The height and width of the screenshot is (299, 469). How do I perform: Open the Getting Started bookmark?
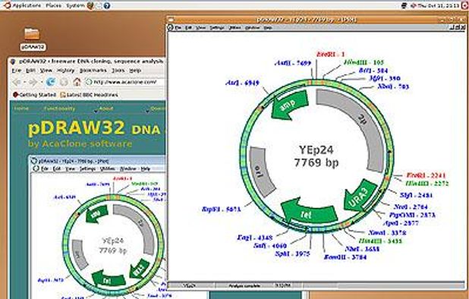pos(35,95)
